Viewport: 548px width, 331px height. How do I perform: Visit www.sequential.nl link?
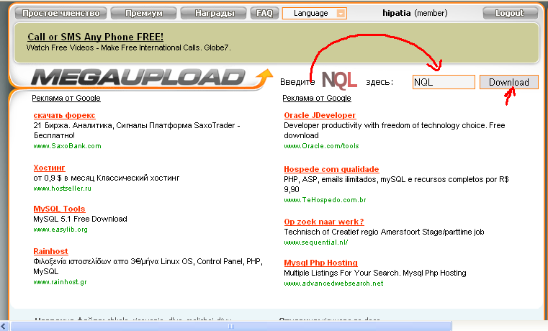click(316, 242)
